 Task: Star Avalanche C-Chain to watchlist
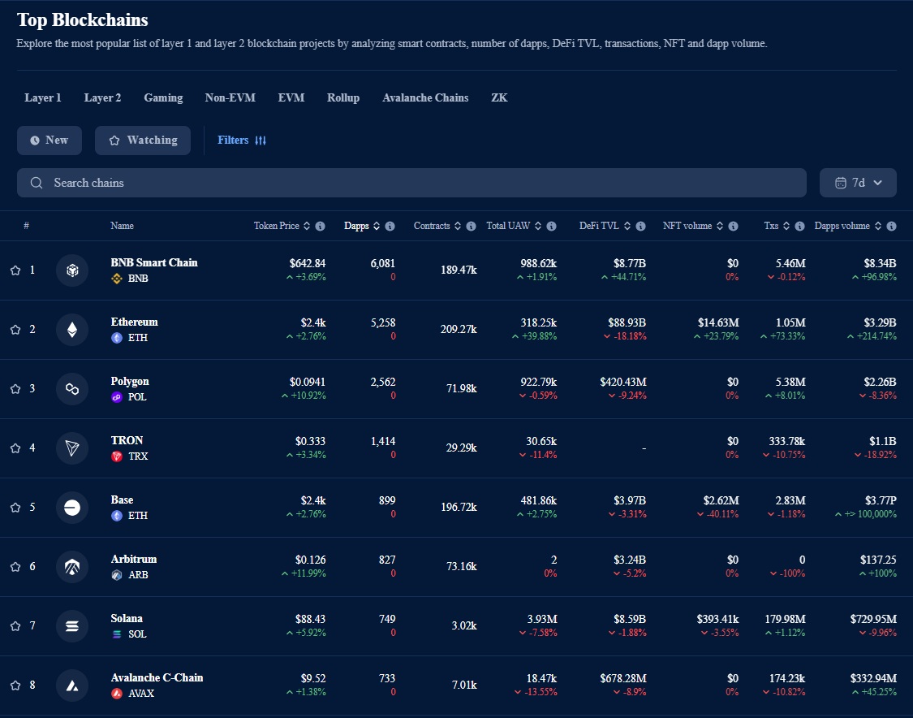15,686
